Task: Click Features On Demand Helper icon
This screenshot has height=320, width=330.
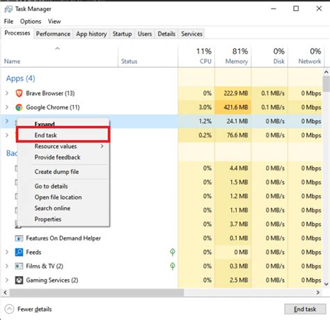Action: click(19, 238)
